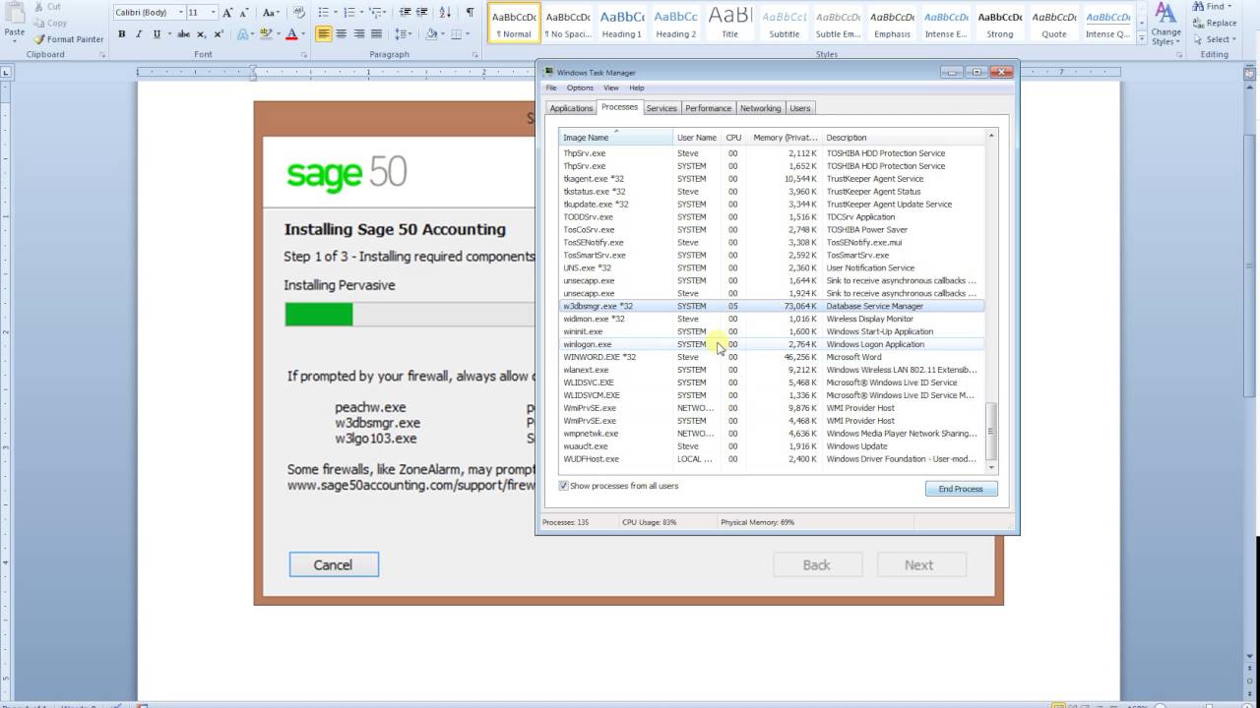
Task: Switch to the Performance tab
Action: click(x=709, y=108)
